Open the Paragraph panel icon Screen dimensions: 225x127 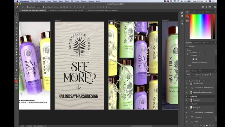tap(182, 24)
